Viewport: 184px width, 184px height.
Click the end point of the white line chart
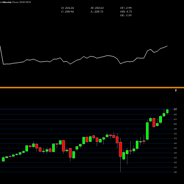167,46
